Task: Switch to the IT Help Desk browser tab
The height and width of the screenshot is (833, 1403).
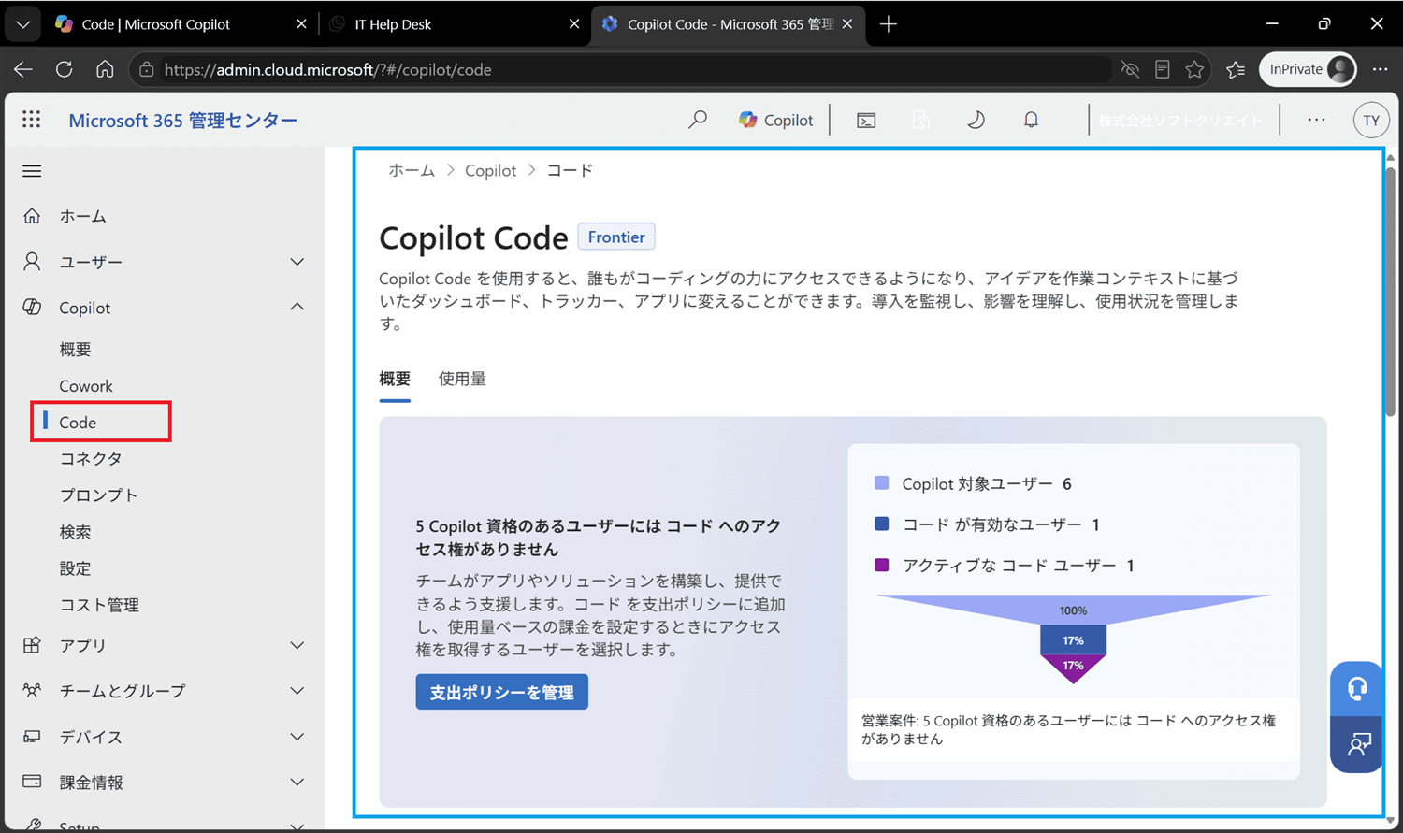Action: (x=455, y=24)
